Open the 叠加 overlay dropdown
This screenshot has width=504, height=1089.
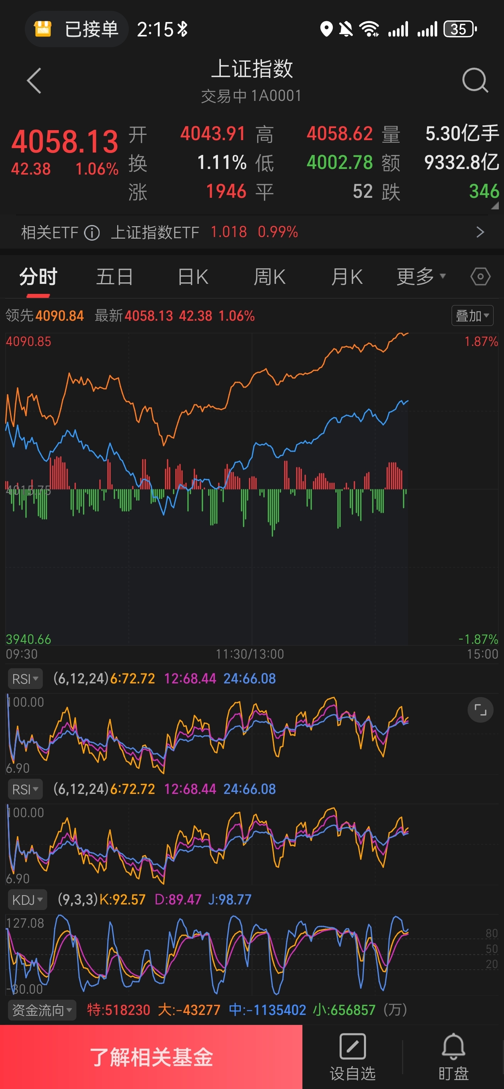pos(472,315)
